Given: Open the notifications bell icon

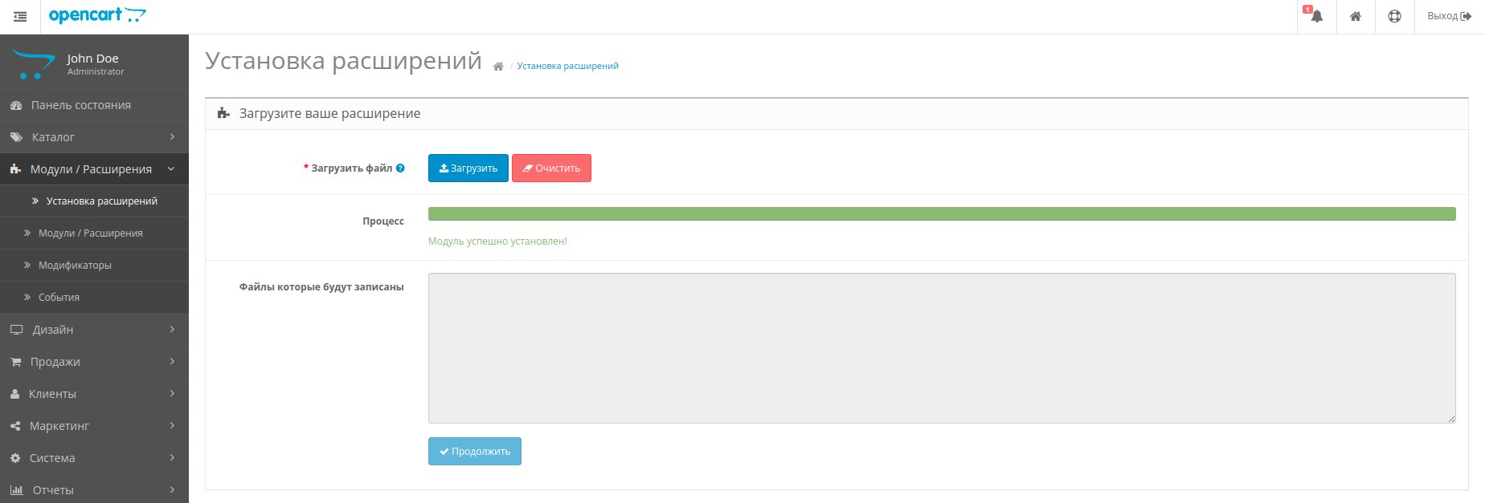Looking at the screenshot, I should click(x=1316, y=17).
